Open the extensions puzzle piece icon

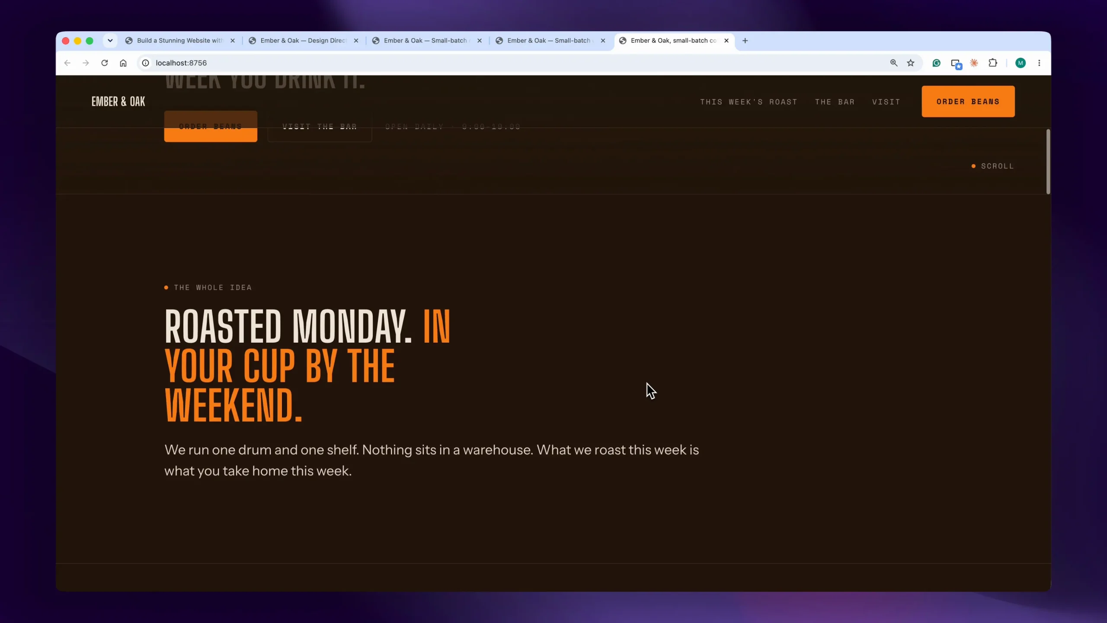(993, 63)
